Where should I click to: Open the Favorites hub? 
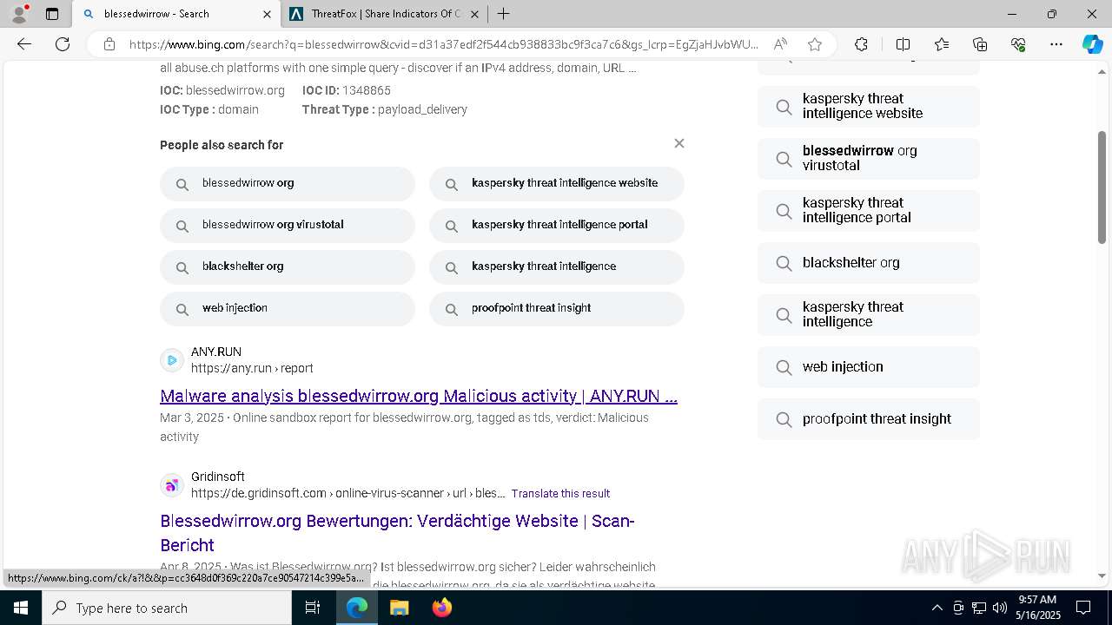click(942, 44)
